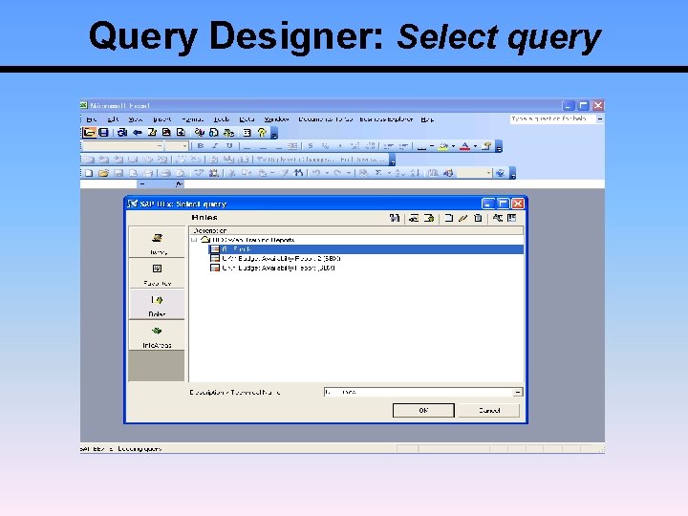Click the Type a question for help box

coord(552,118)
